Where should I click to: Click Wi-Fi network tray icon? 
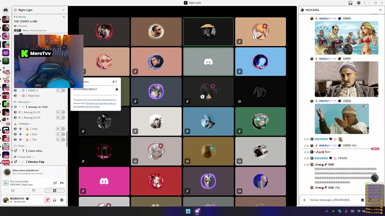click(359, 211)
